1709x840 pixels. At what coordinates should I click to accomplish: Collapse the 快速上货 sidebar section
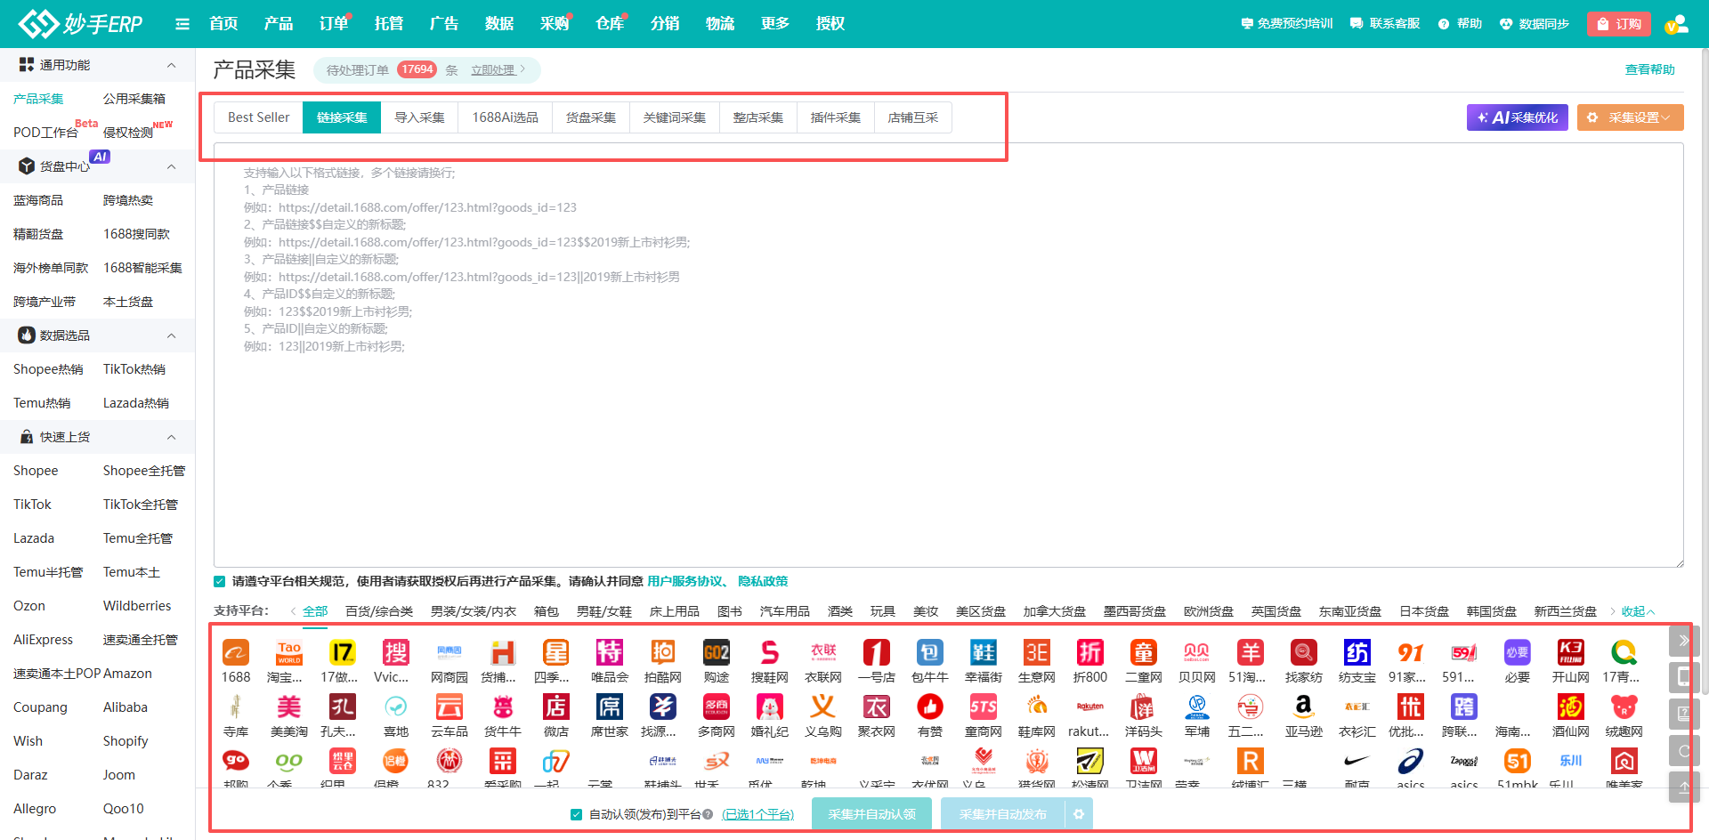click(x=171, y=437)
